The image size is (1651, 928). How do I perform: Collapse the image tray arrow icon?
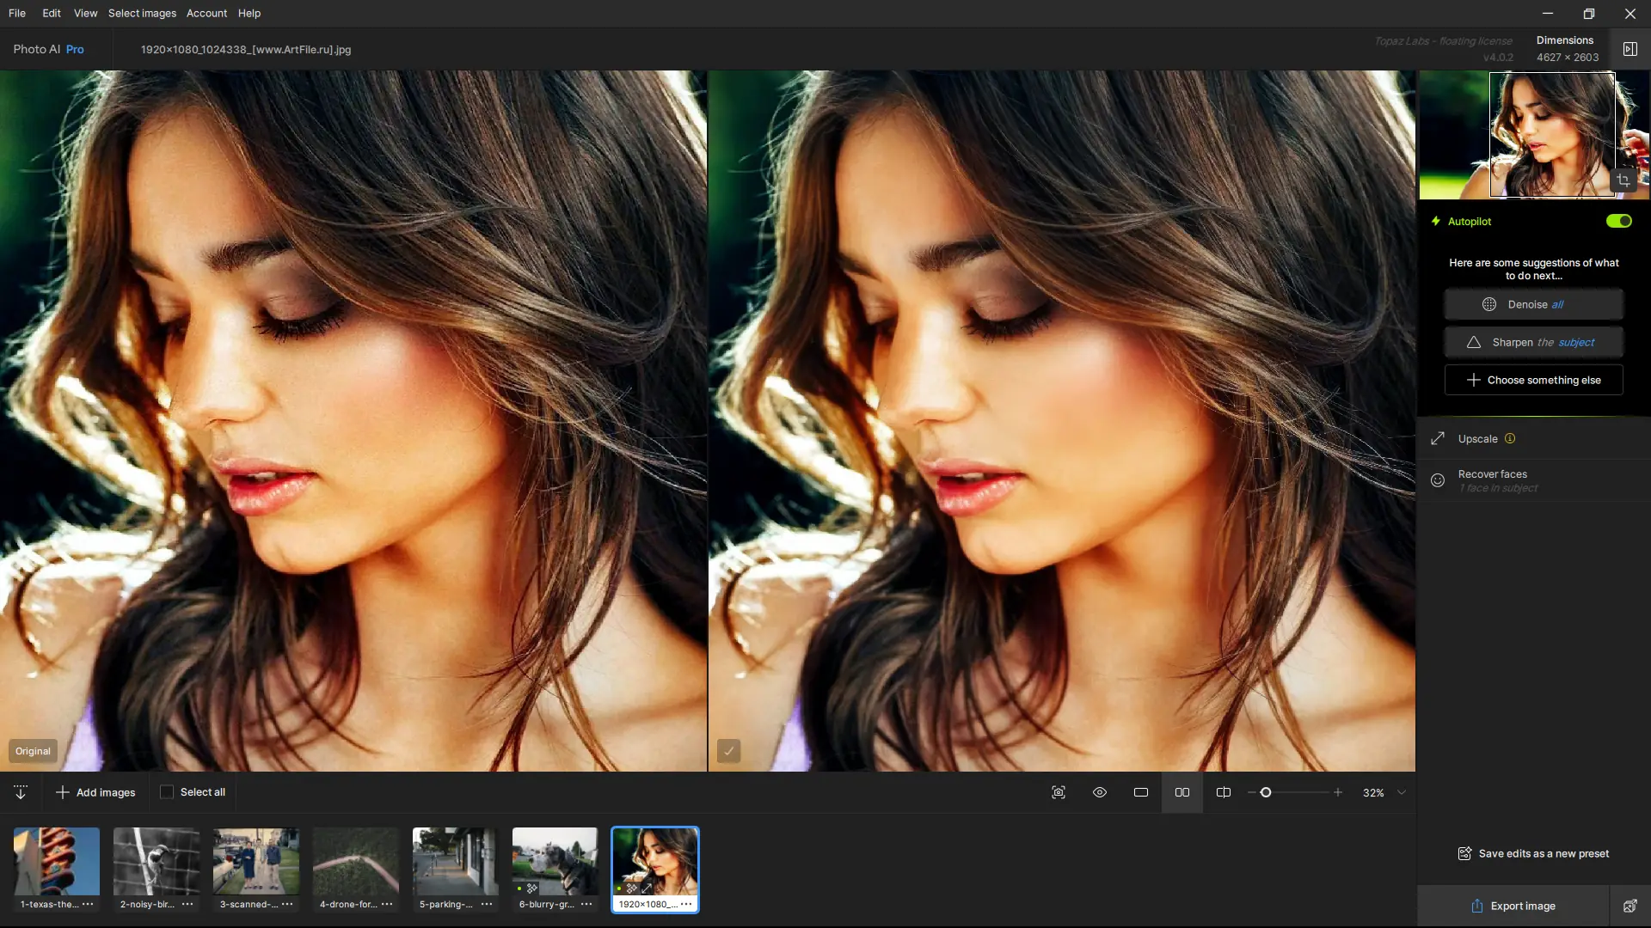[21, 792]
